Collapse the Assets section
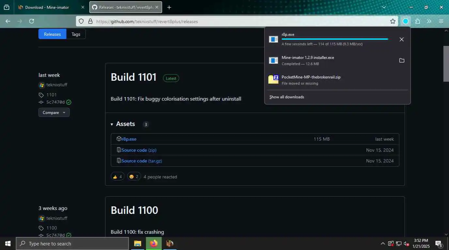The image size is (449, 250). pyautogui.click(x=123, y=124)
